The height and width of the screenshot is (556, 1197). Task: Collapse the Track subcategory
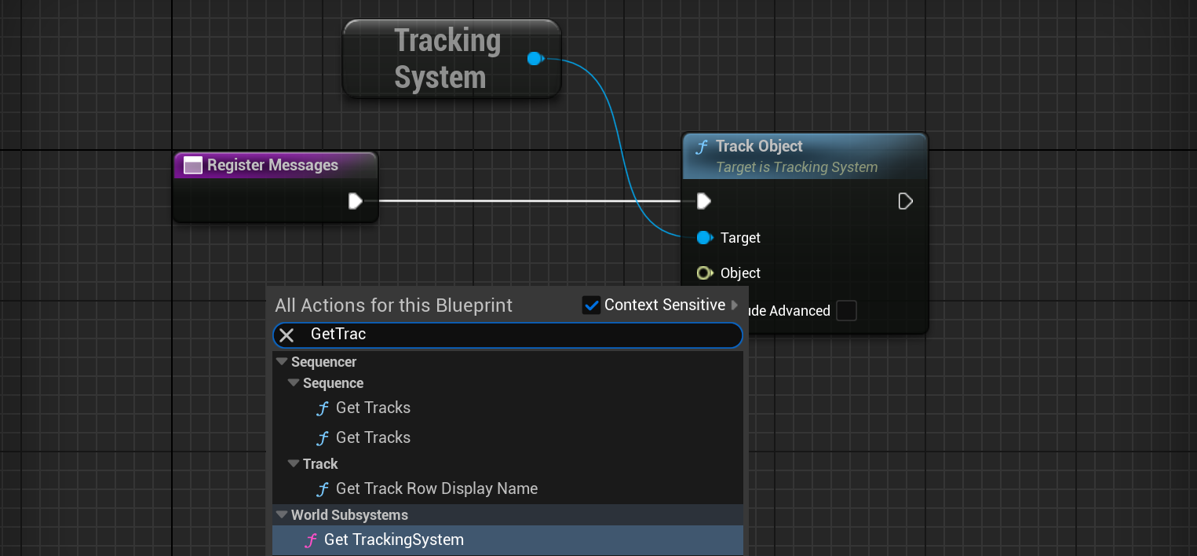(x=294, y=464)
